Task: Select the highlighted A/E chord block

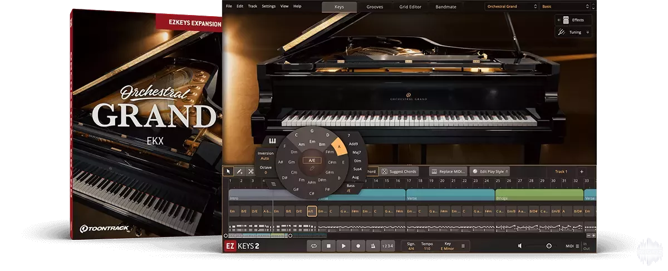Action: pos(312,211)
